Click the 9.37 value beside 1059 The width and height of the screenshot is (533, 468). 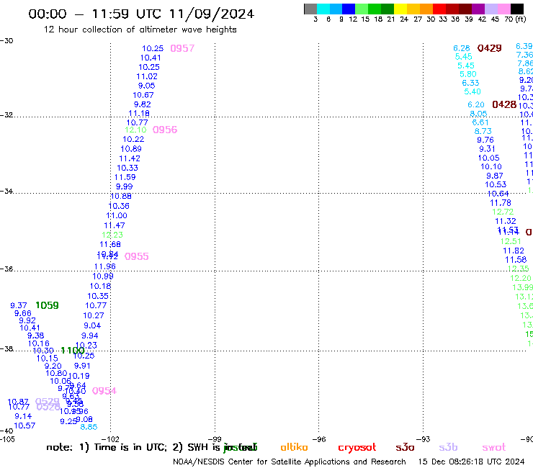coord(18,305)
